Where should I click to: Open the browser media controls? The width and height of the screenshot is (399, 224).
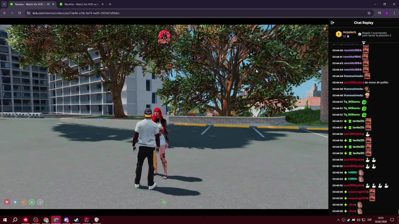[x=379, y=13]
